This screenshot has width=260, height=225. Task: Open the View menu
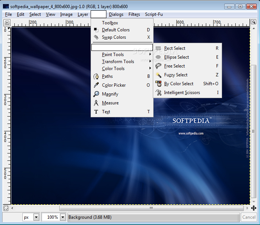50,14
